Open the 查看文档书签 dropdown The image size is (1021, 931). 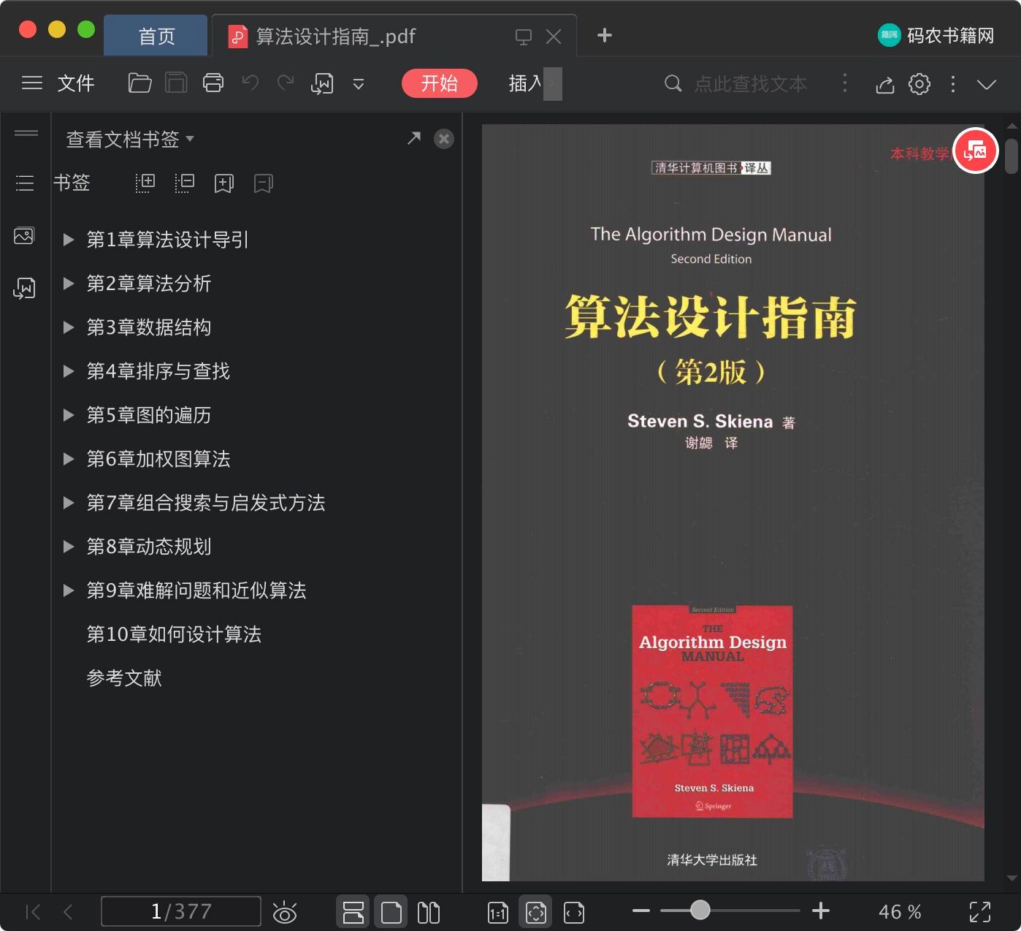[130, 139]
